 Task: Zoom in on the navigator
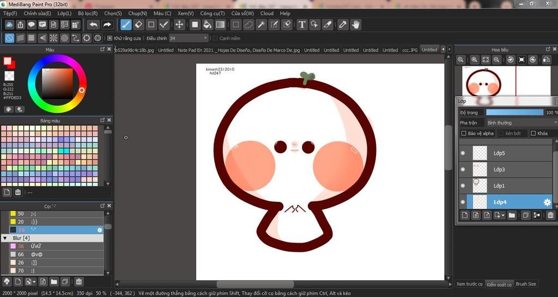coord(475,60)
